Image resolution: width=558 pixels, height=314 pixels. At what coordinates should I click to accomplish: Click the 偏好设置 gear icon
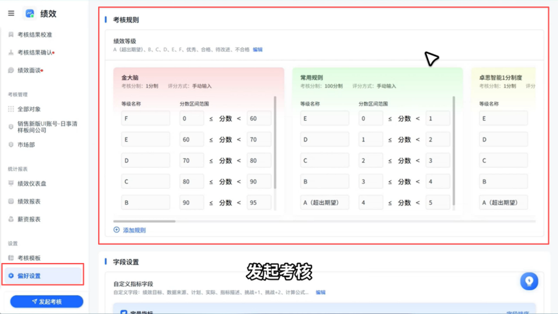(11, 275)
